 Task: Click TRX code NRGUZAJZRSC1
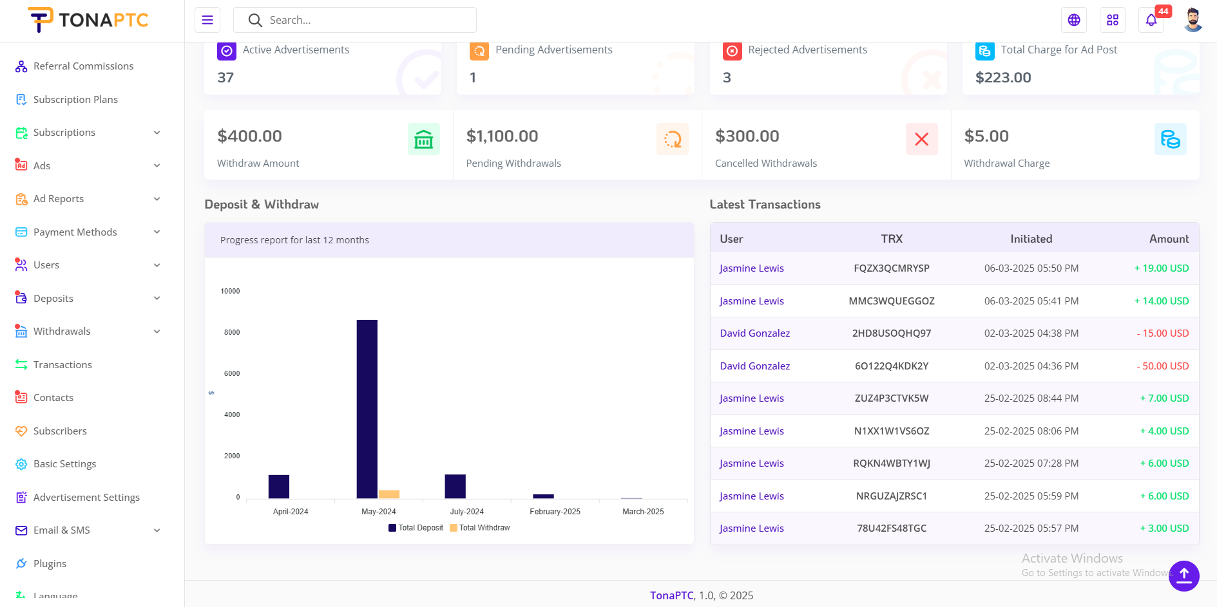892,496
